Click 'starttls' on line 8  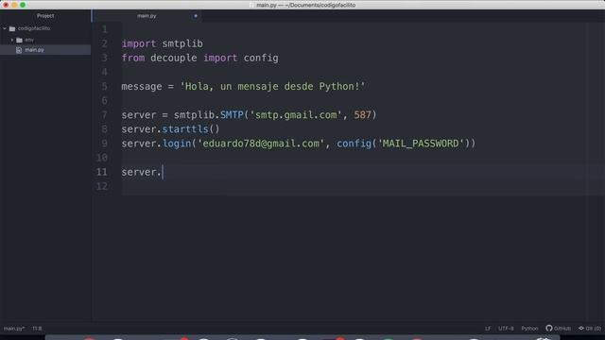pyautogui.click(x=185, y=129)
